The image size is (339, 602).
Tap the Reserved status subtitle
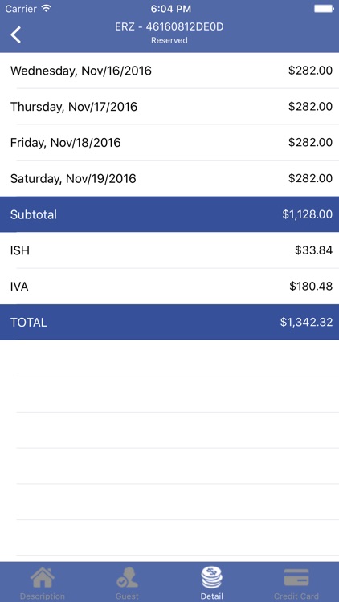click(x=169, y=40)
